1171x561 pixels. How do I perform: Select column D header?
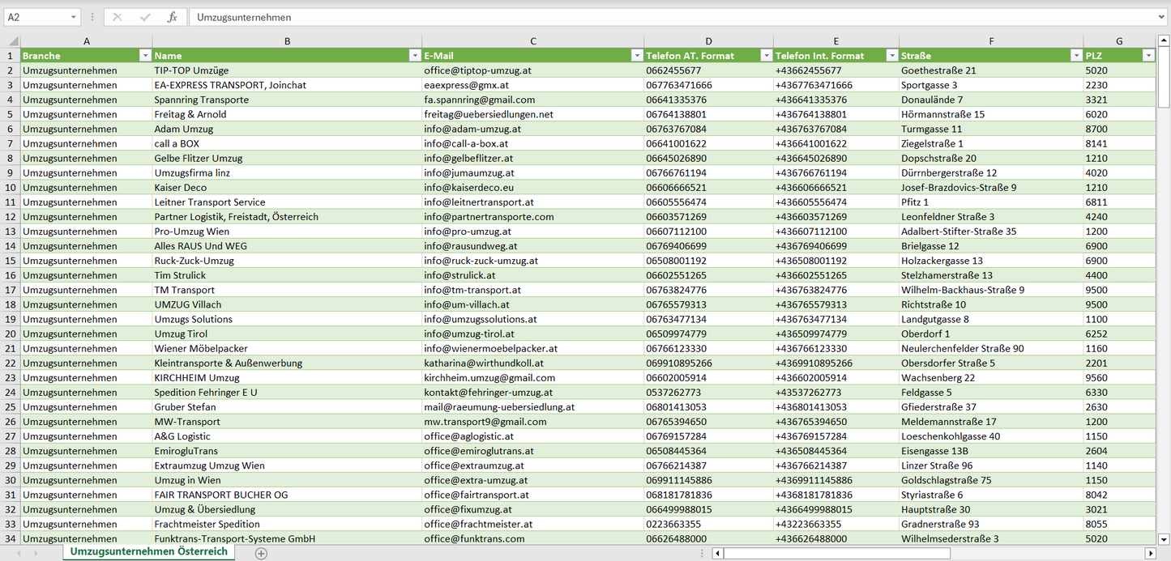click(708, 40)
